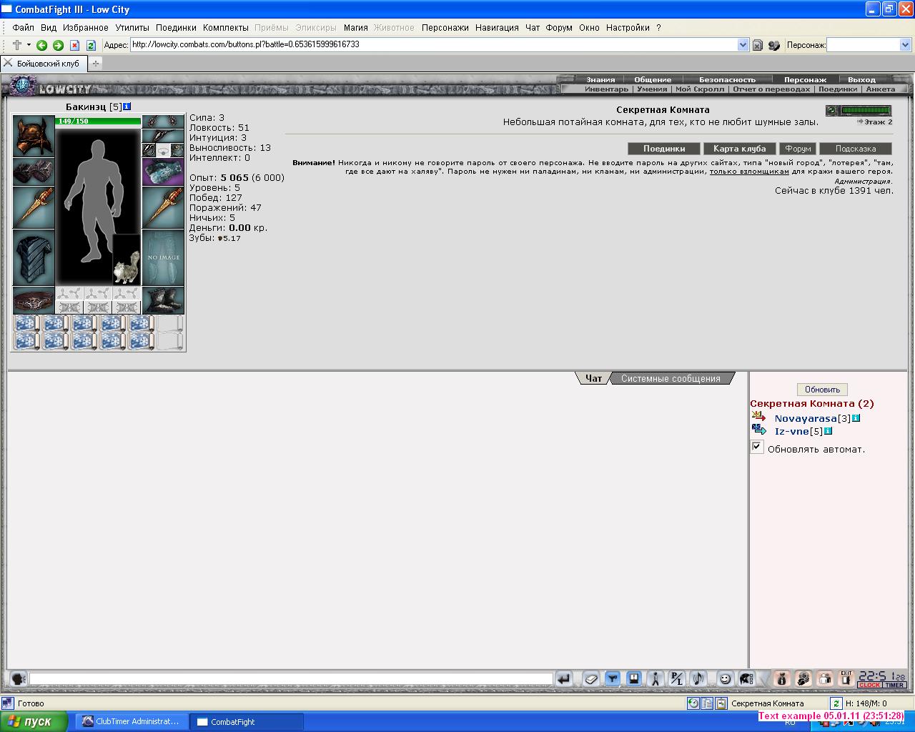Open the Поединки menu in menu bar
The height and width of the screenshot is (732, 915).
click(176, 28)
